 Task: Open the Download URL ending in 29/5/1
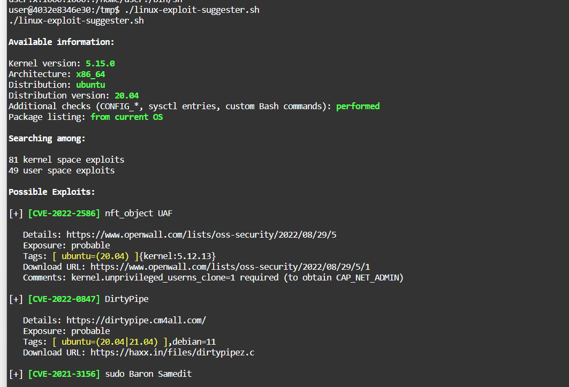click(x=230, y=267)
